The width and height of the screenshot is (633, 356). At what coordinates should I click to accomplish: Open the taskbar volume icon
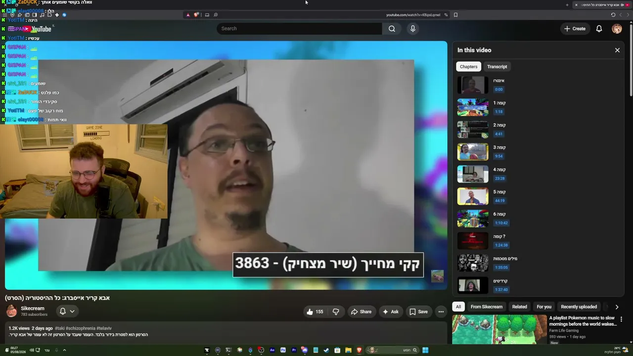point(31,350)
